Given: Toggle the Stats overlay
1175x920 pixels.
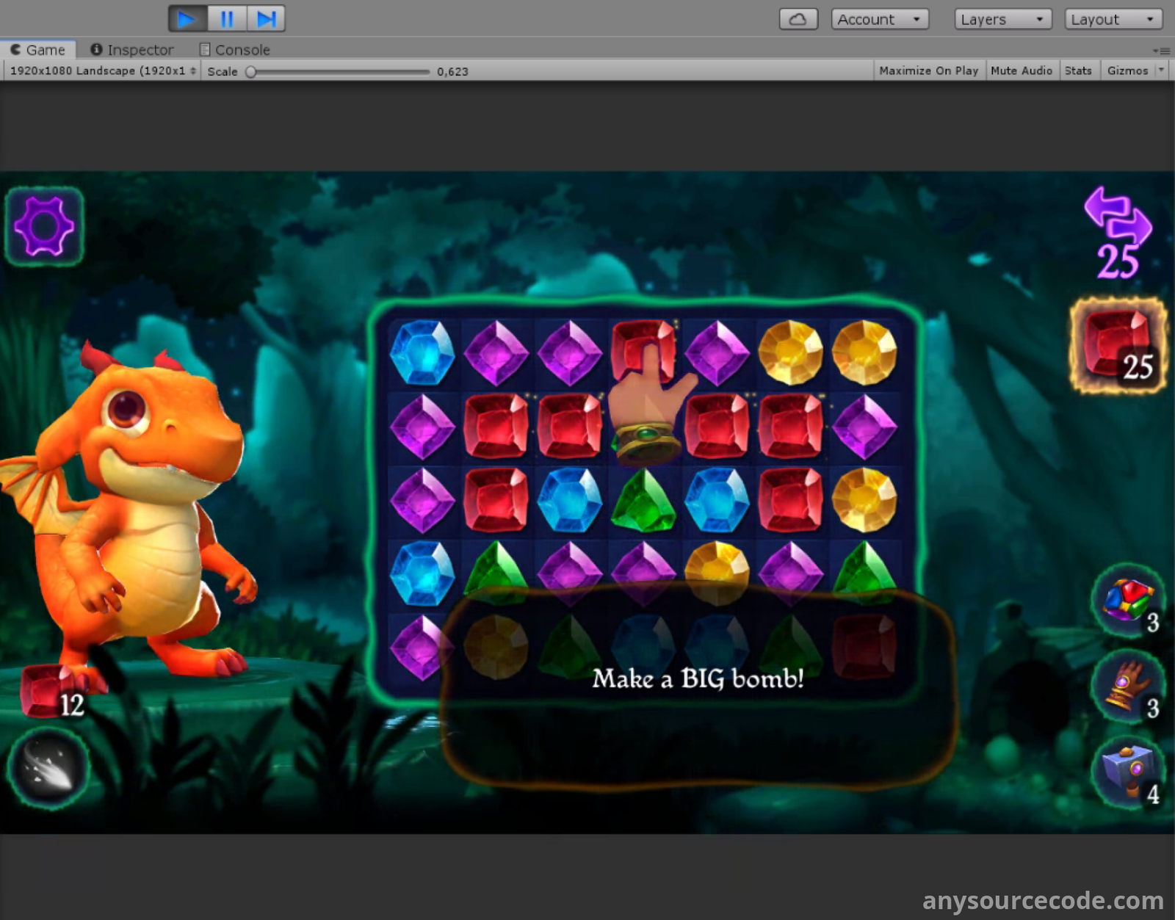Looking at the screenshot, I should pos(1077,70).
